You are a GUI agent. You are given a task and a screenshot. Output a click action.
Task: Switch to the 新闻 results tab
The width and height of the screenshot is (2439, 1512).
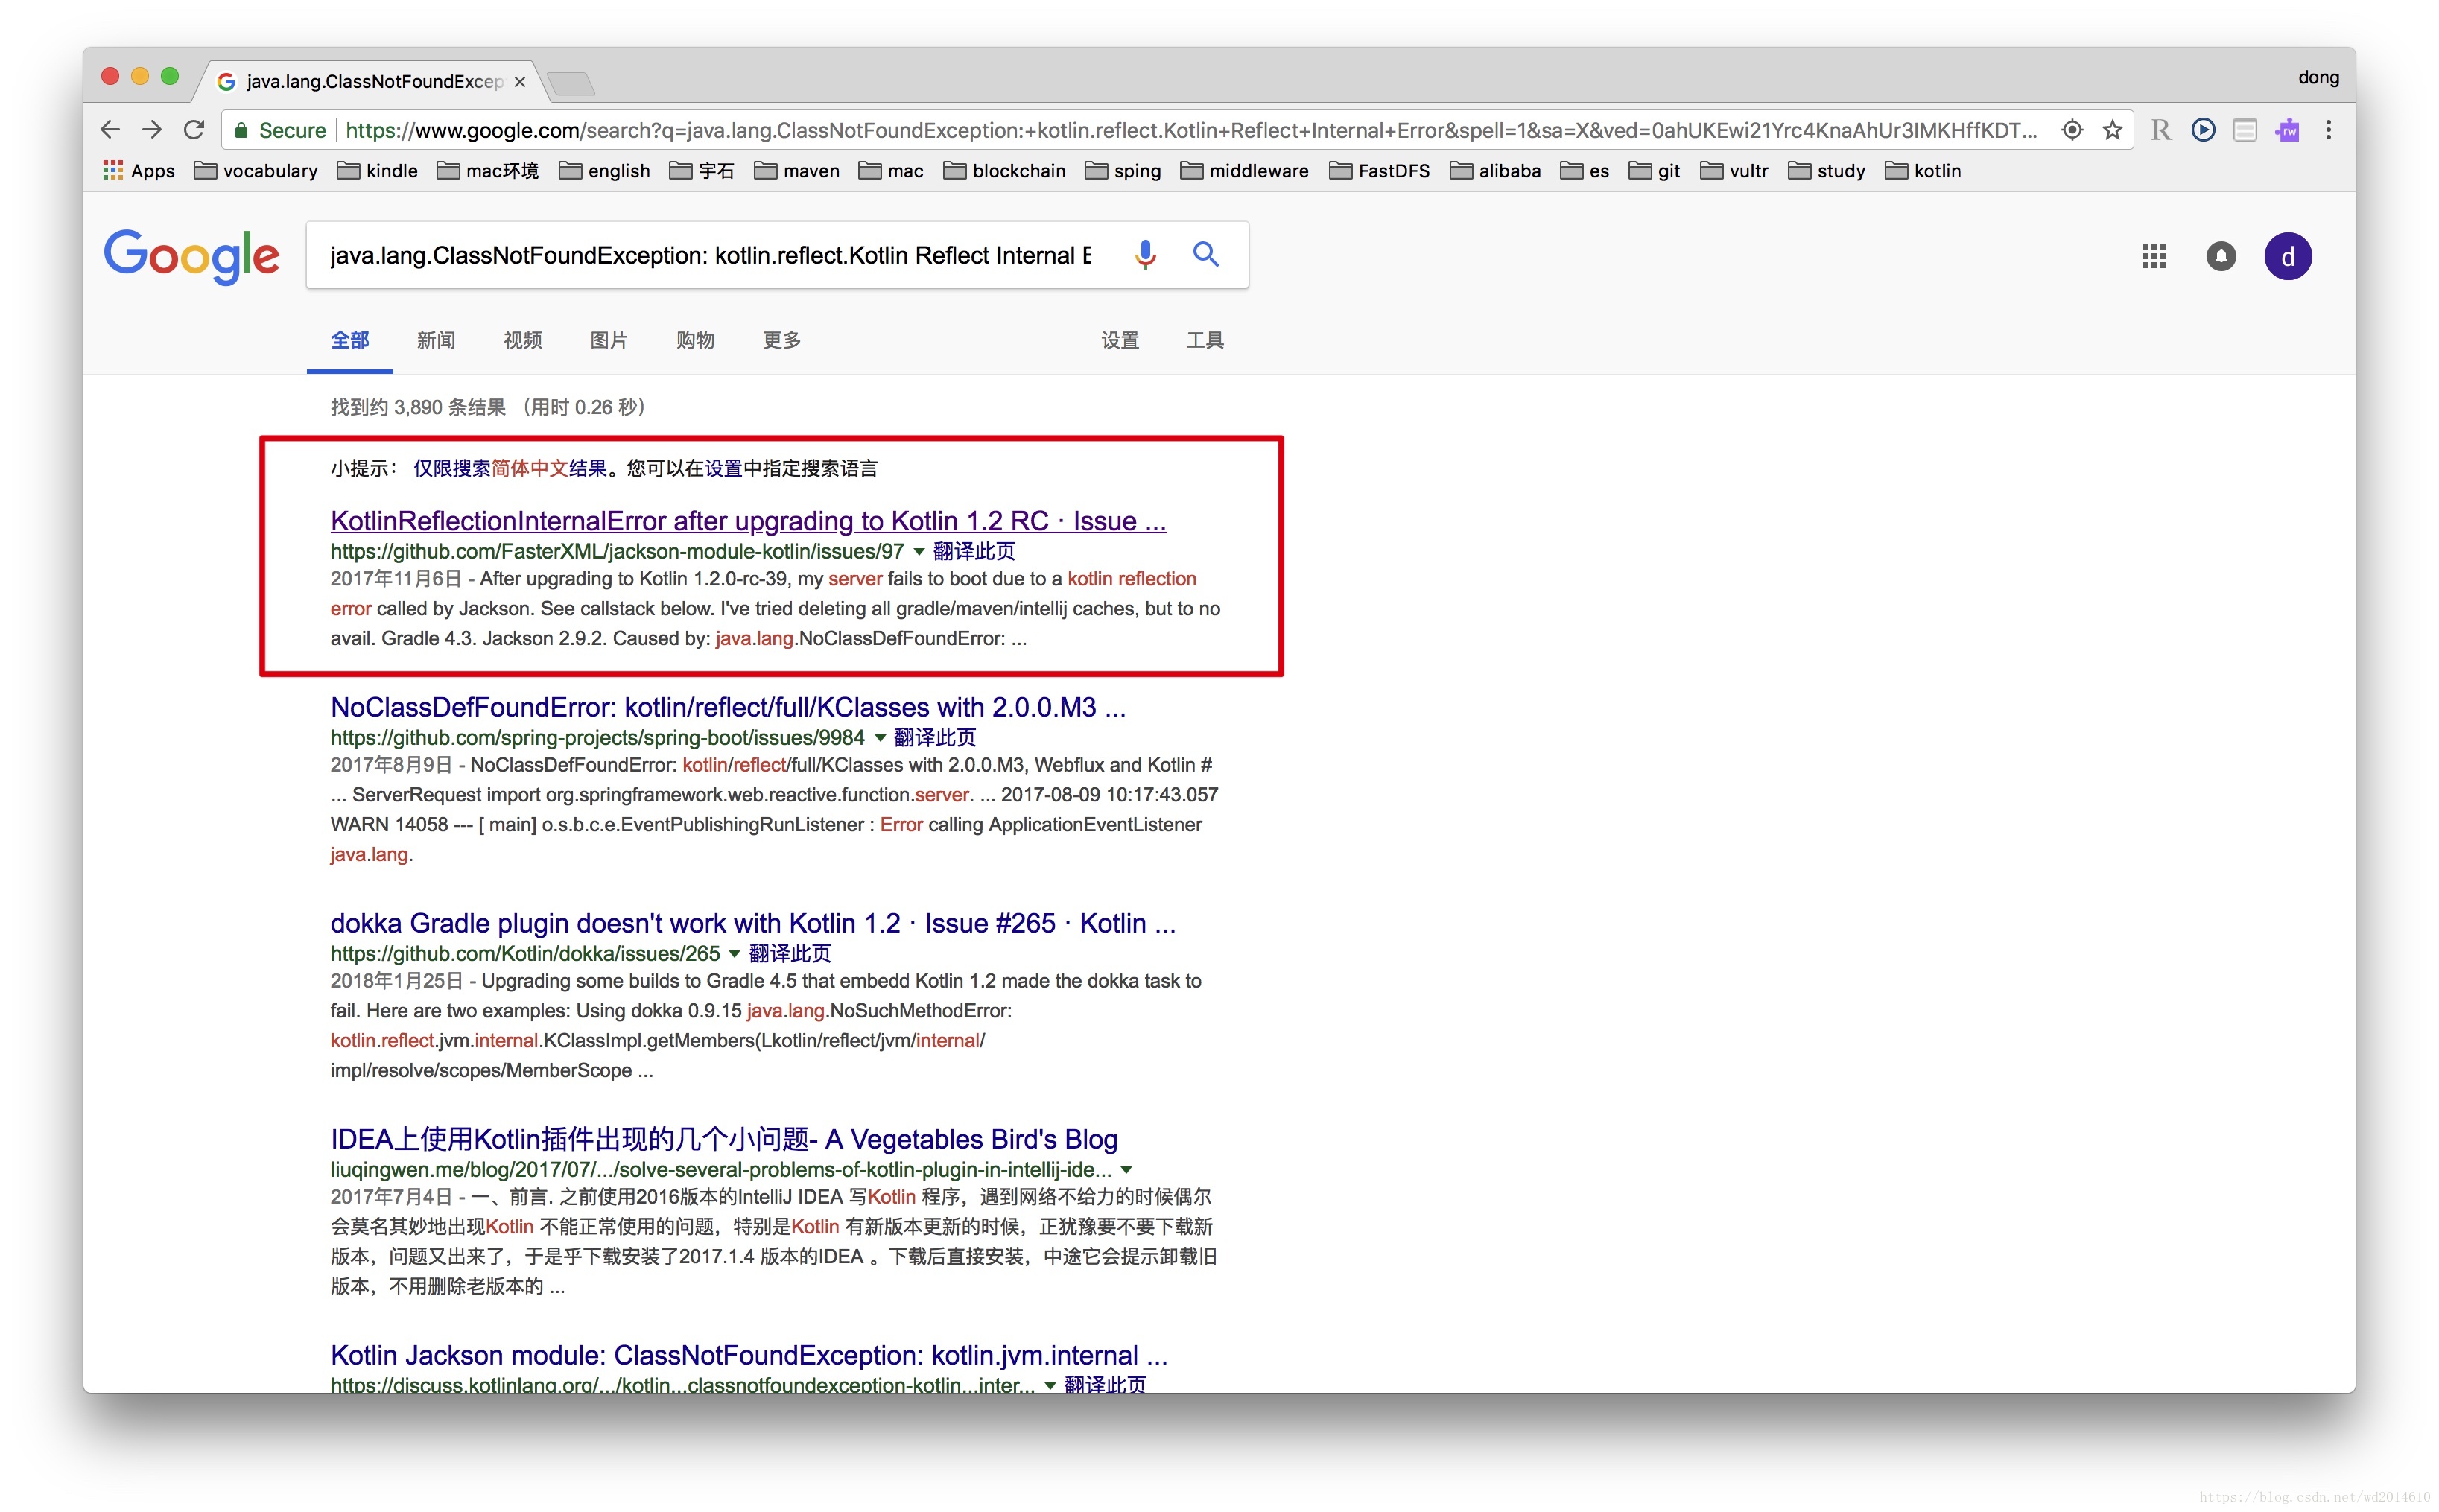tap(435, 341)
